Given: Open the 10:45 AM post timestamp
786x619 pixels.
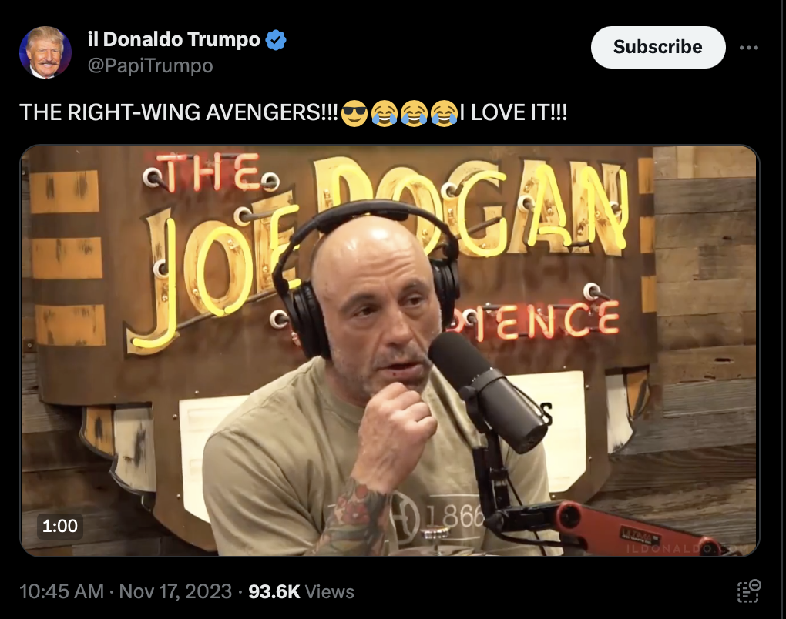Looking at the screenshot, I should point(61,591).
